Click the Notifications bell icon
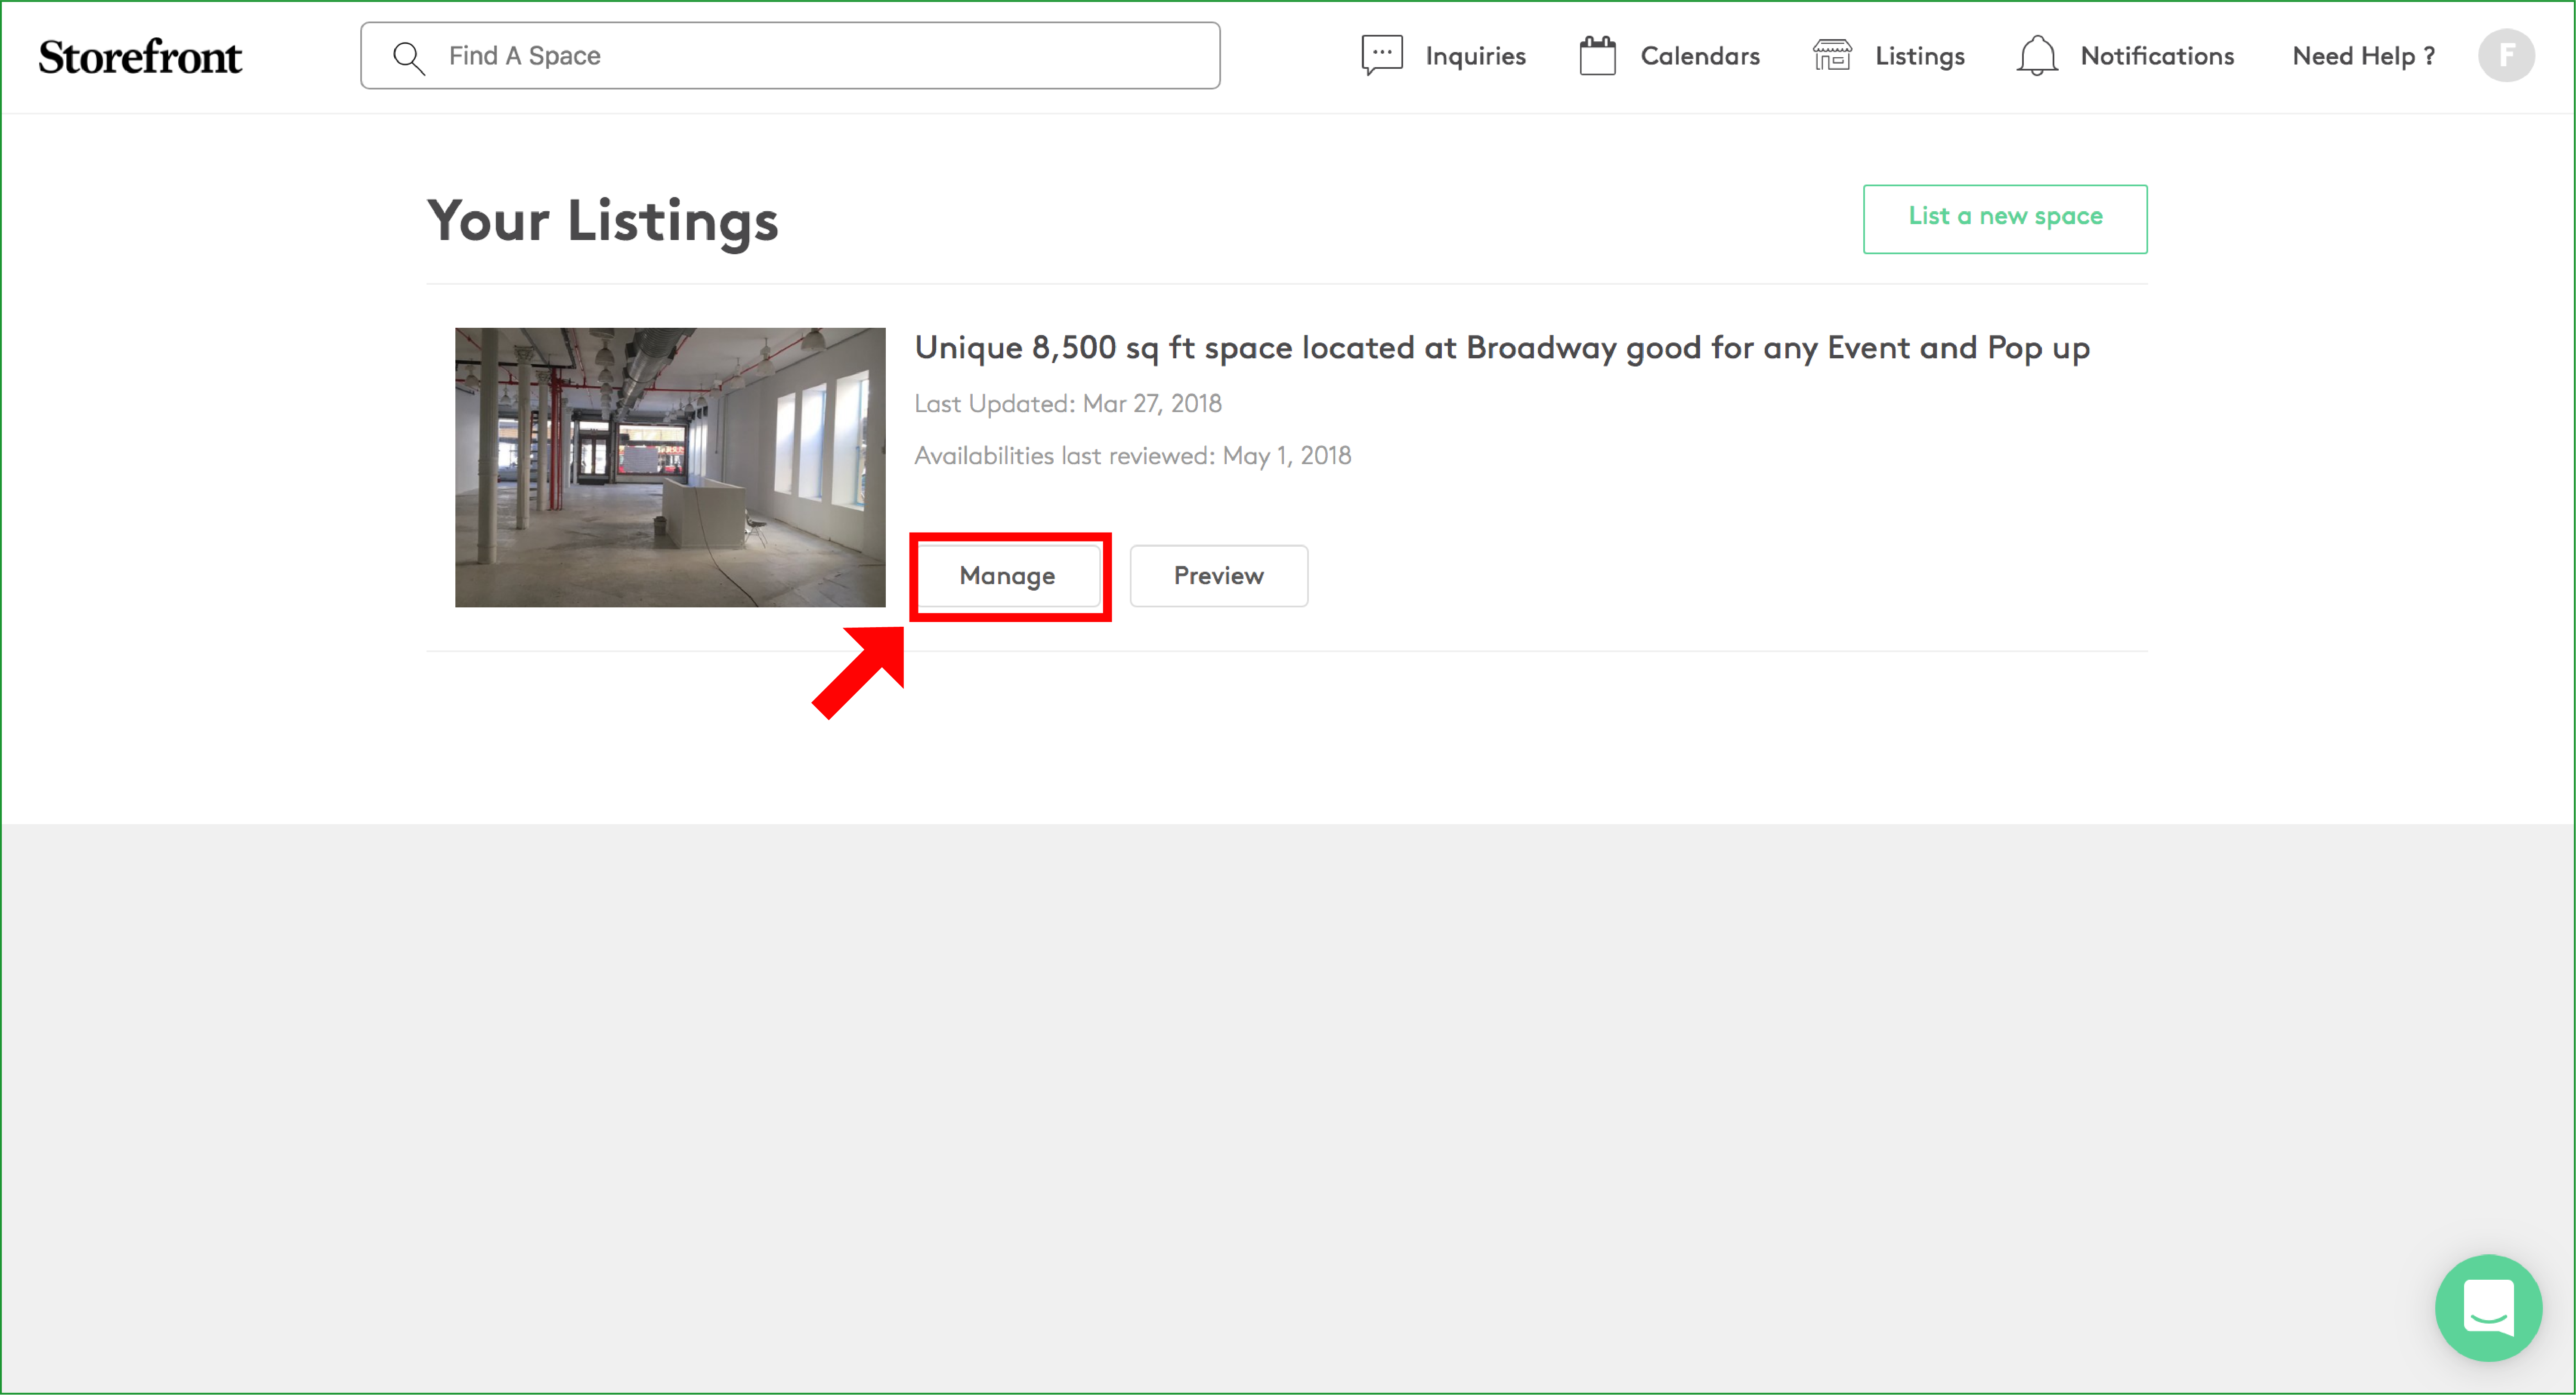 (x=2036, y=56)
